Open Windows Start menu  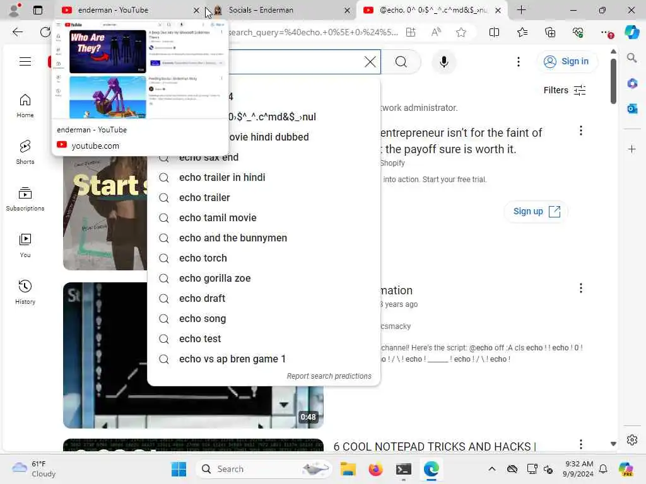coord(179,469)
